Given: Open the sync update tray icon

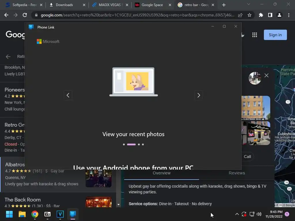Looking at the screenshot, I should [x=244, y=214].
